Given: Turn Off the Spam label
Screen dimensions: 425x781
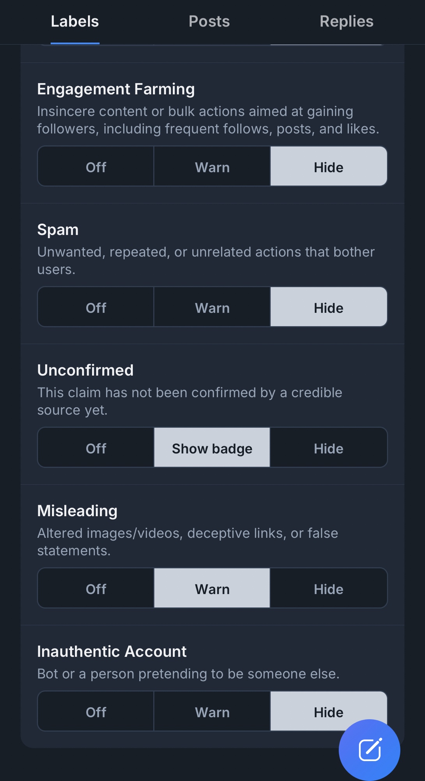Looking at the screenshot, I should (x=96, y=307).
